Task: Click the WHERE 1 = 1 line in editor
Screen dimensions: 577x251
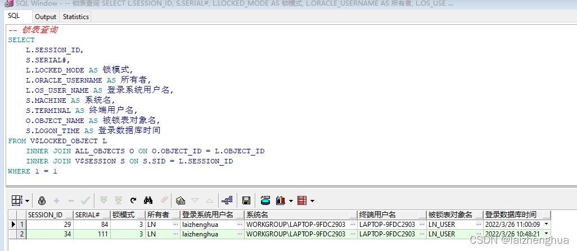Action: pyautogui.click(x=33, y=171)
